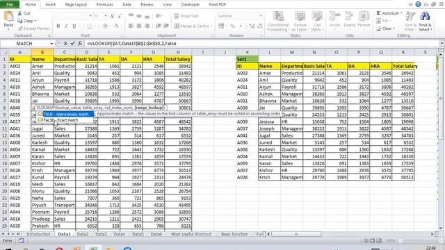
Task: Open the Basic Function sheet tab
Action: tap(235, 234)
